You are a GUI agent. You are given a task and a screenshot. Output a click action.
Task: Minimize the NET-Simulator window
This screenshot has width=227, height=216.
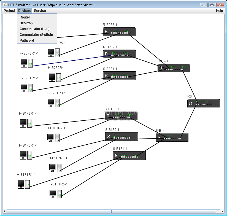coord(204,5)
